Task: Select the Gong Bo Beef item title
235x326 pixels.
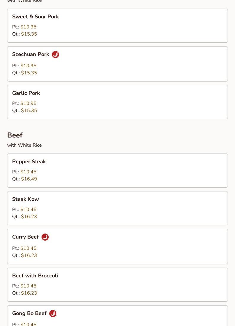Action: [x=29, y=313]
